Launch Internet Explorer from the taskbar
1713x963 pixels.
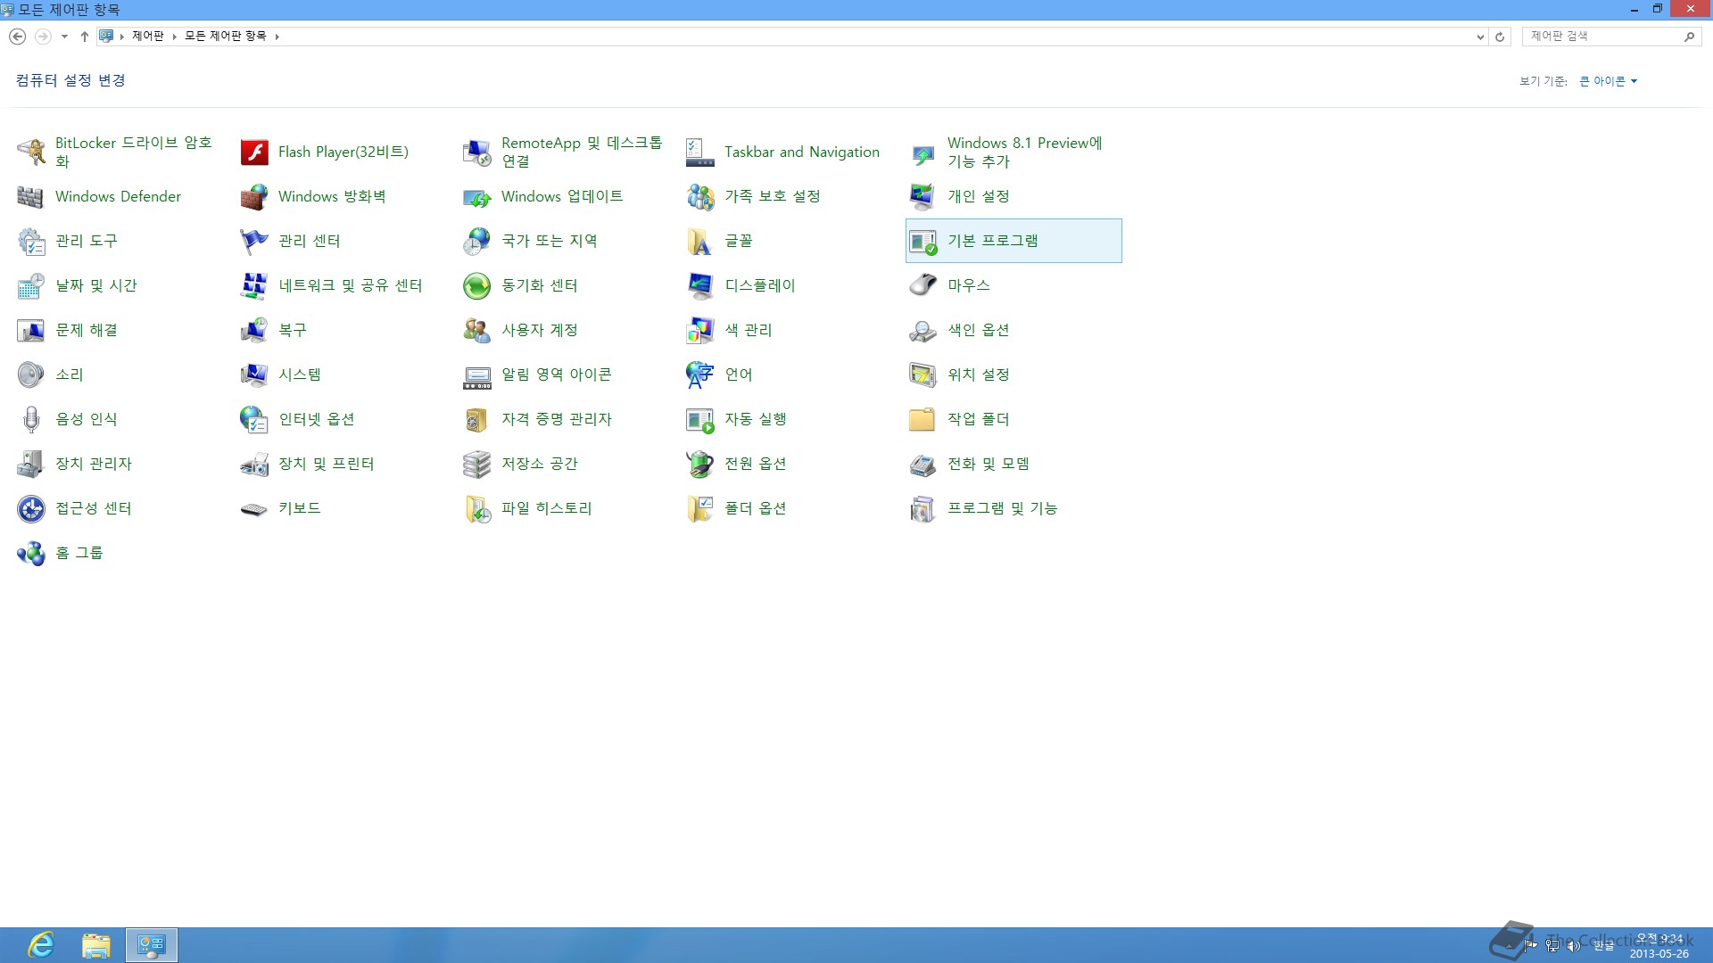click(x=41, y=945)
